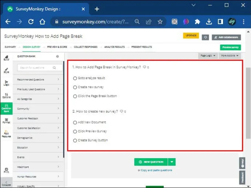The image size is (251, 188).
Task: Open Paid Features in the sidebar
Action: [x=7, y=134]
